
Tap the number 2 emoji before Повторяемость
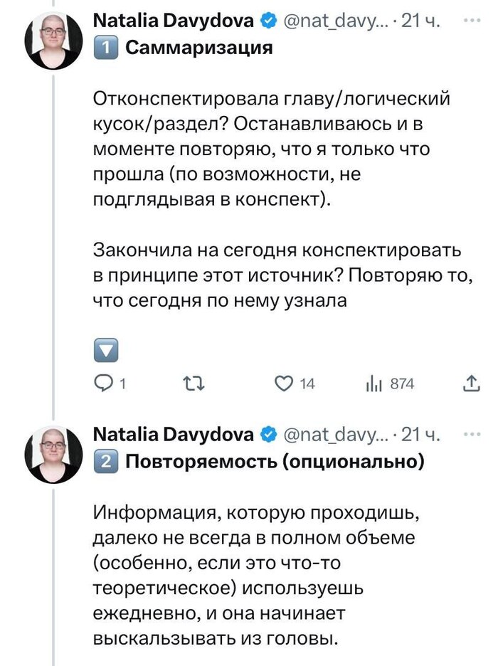[x=105, y=462]
